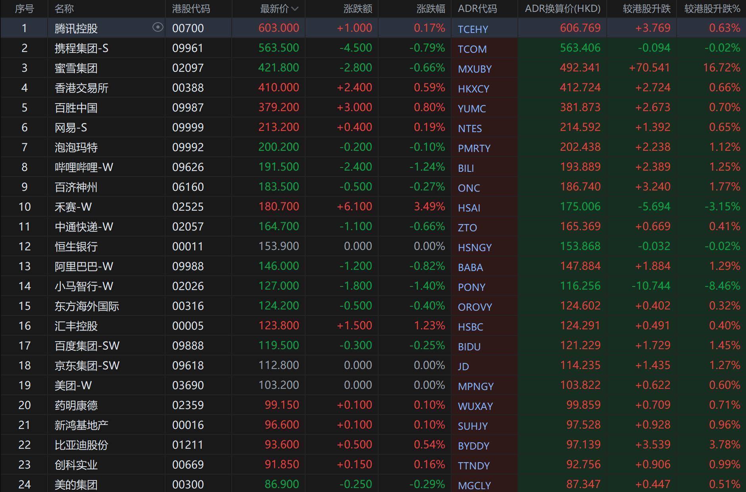Sort by 较港股升跌% column header
This screenshot has width=746, height=492.
(x=712, y=9)
